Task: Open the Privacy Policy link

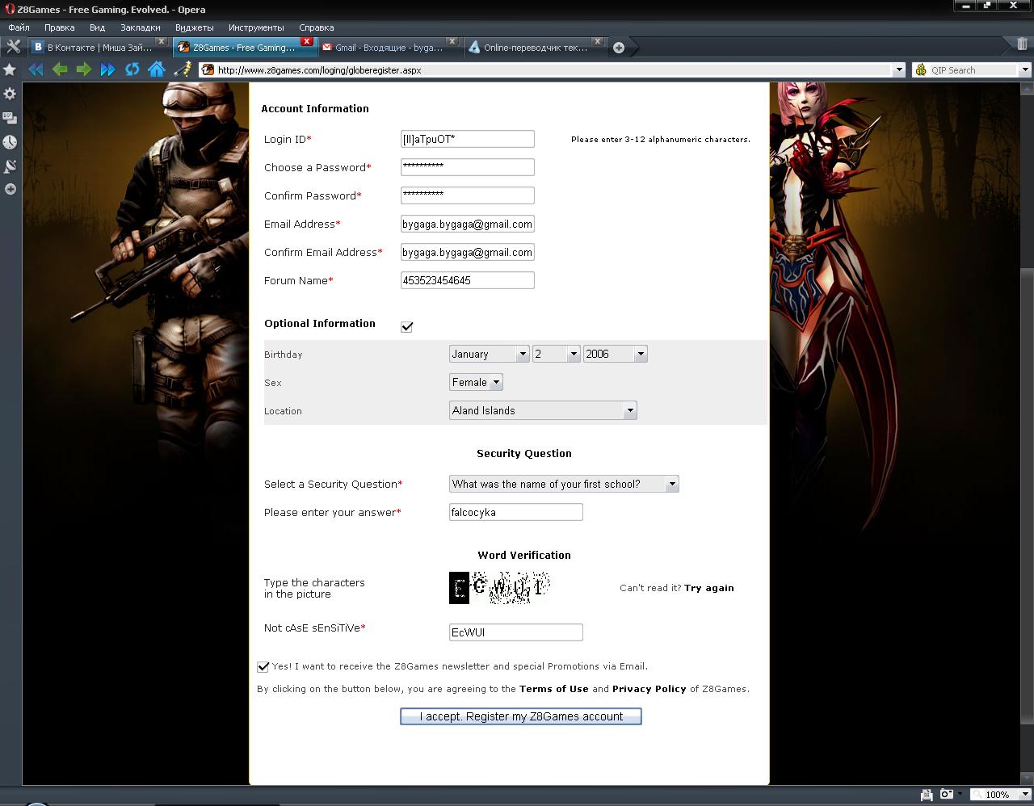Action: pos(649,689)
